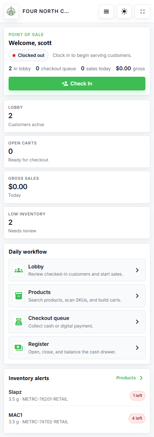This screenshot has width=154, height=437.
Task: Open the Slapz inventory alert item
Action: pyautogui.click(x=77, y=396)
